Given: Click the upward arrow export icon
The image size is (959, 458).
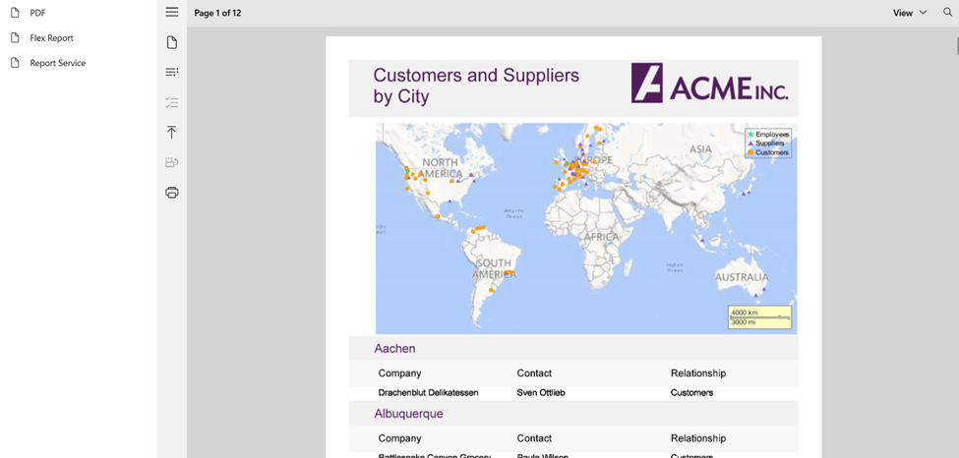Looking at the screenshot, I should pos(172,132).
